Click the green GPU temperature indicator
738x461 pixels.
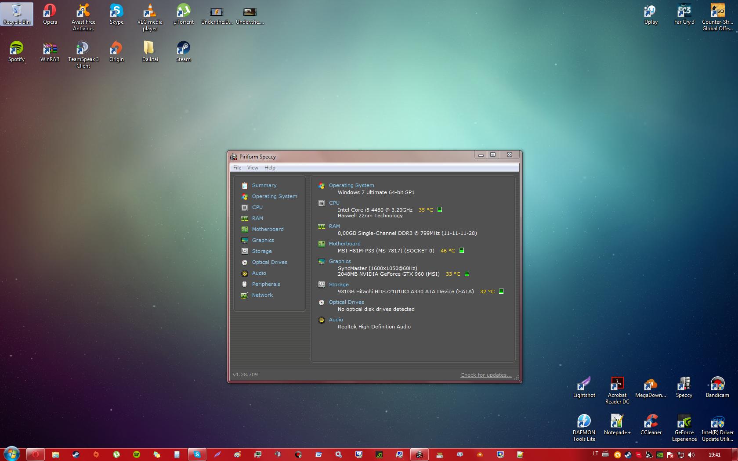[467, 274]
